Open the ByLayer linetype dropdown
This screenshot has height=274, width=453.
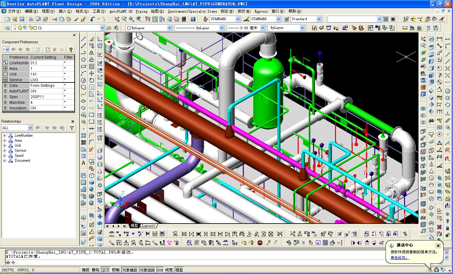[221, 28]
